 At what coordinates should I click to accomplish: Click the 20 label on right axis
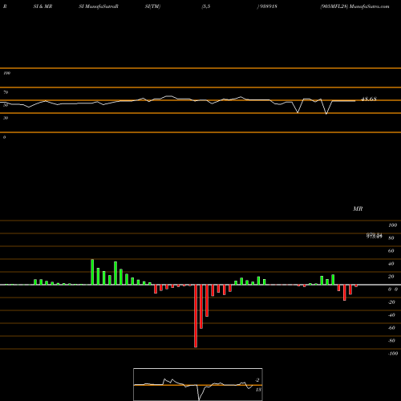[x=391, y=277]
